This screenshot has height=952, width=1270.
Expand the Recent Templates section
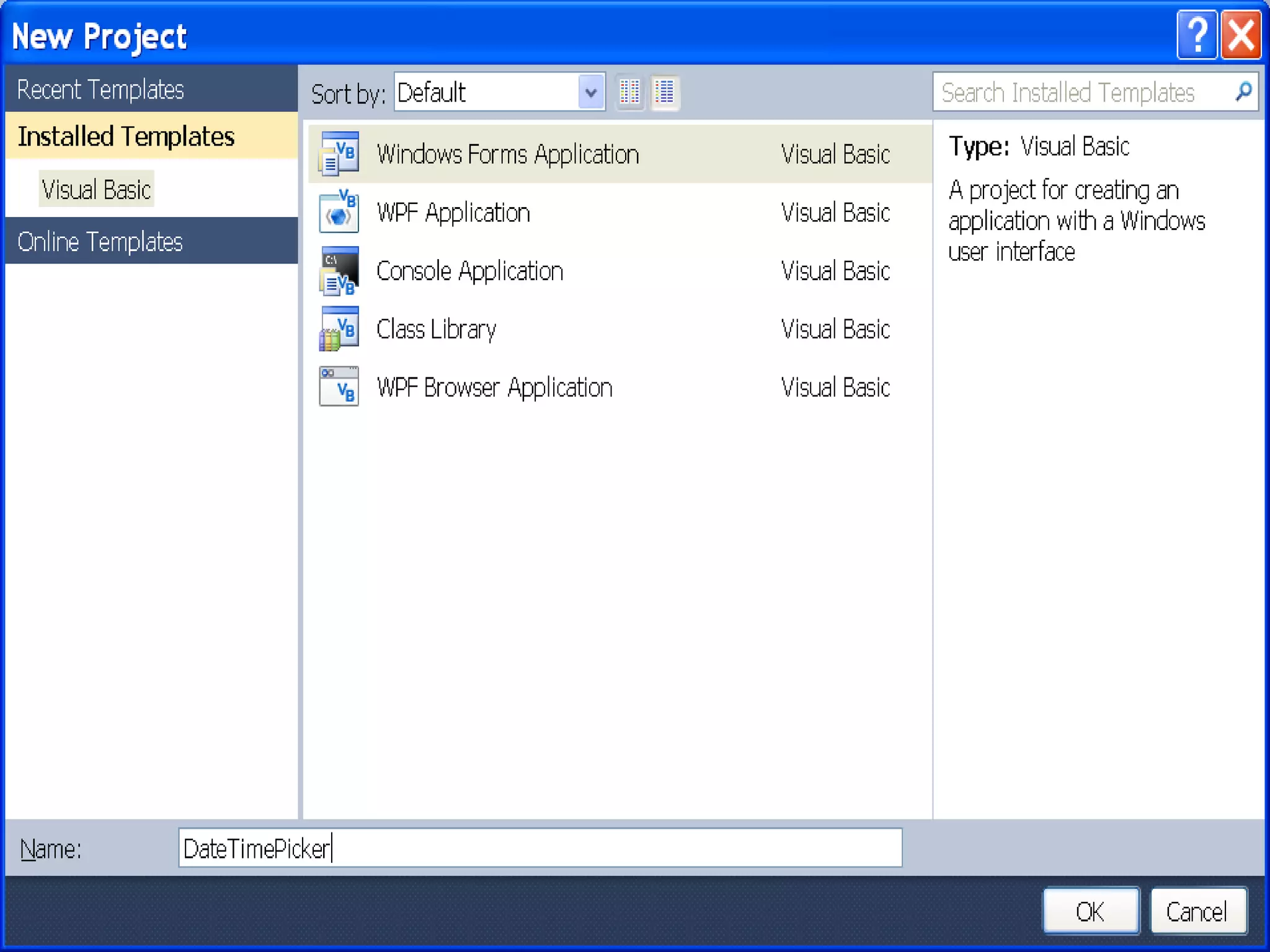click(100, 90)
